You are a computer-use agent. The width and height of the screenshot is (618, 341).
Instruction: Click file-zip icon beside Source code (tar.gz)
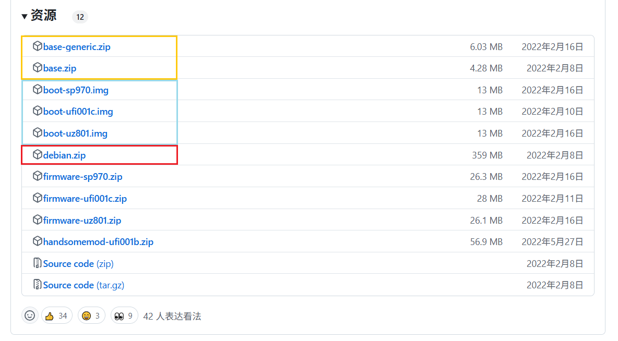[37, 285]
